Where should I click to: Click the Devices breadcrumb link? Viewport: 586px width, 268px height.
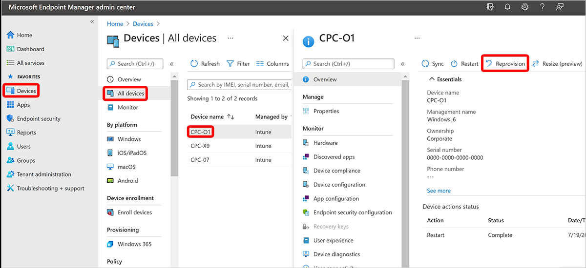click(143, 24)
